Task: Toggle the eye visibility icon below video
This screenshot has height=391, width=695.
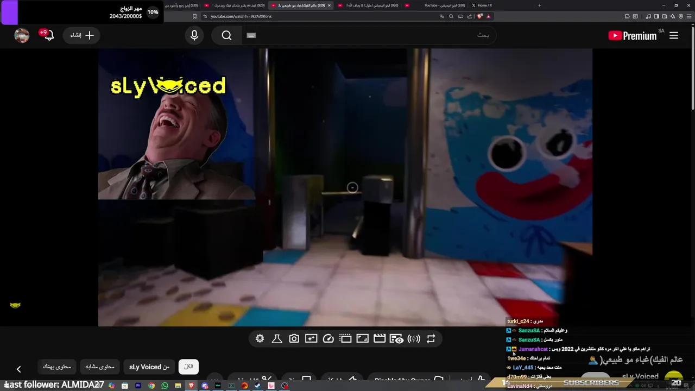Action: coord(396,339)
